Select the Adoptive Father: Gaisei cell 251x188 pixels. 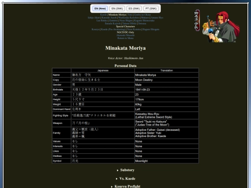pos(167,133)
